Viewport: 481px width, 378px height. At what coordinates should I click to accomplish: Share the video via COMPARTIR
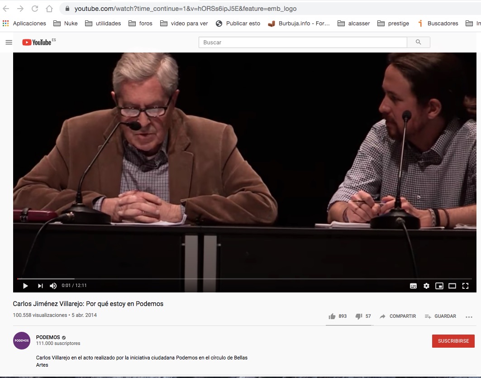(x=398, y=316)
